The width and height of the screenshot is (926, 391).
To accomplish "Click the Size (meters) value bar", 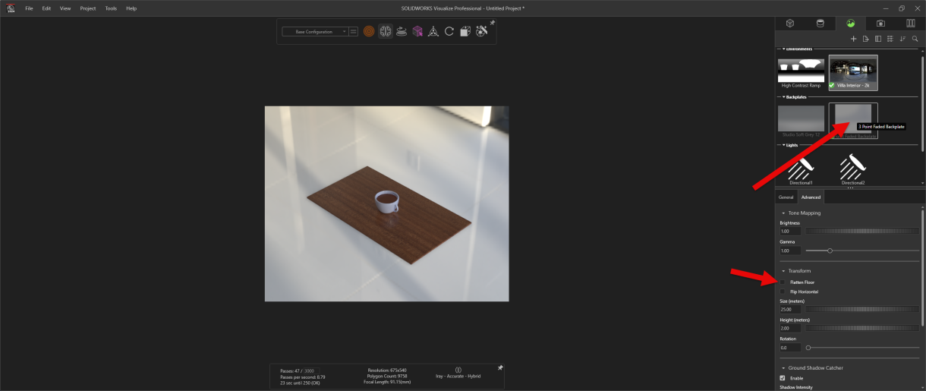I will pyautogui.click(x=861, y=309).
